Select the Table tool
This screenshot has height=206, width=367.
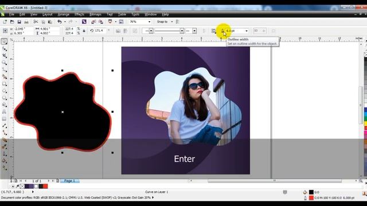(x=4, y=118)
